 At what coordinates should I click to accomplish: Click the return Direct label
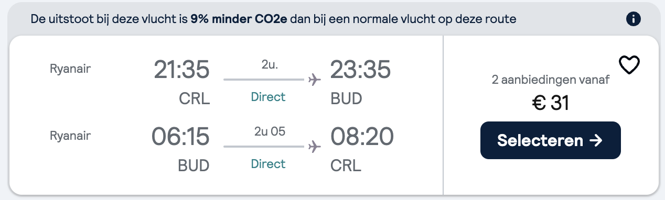(x=268, y=164)
